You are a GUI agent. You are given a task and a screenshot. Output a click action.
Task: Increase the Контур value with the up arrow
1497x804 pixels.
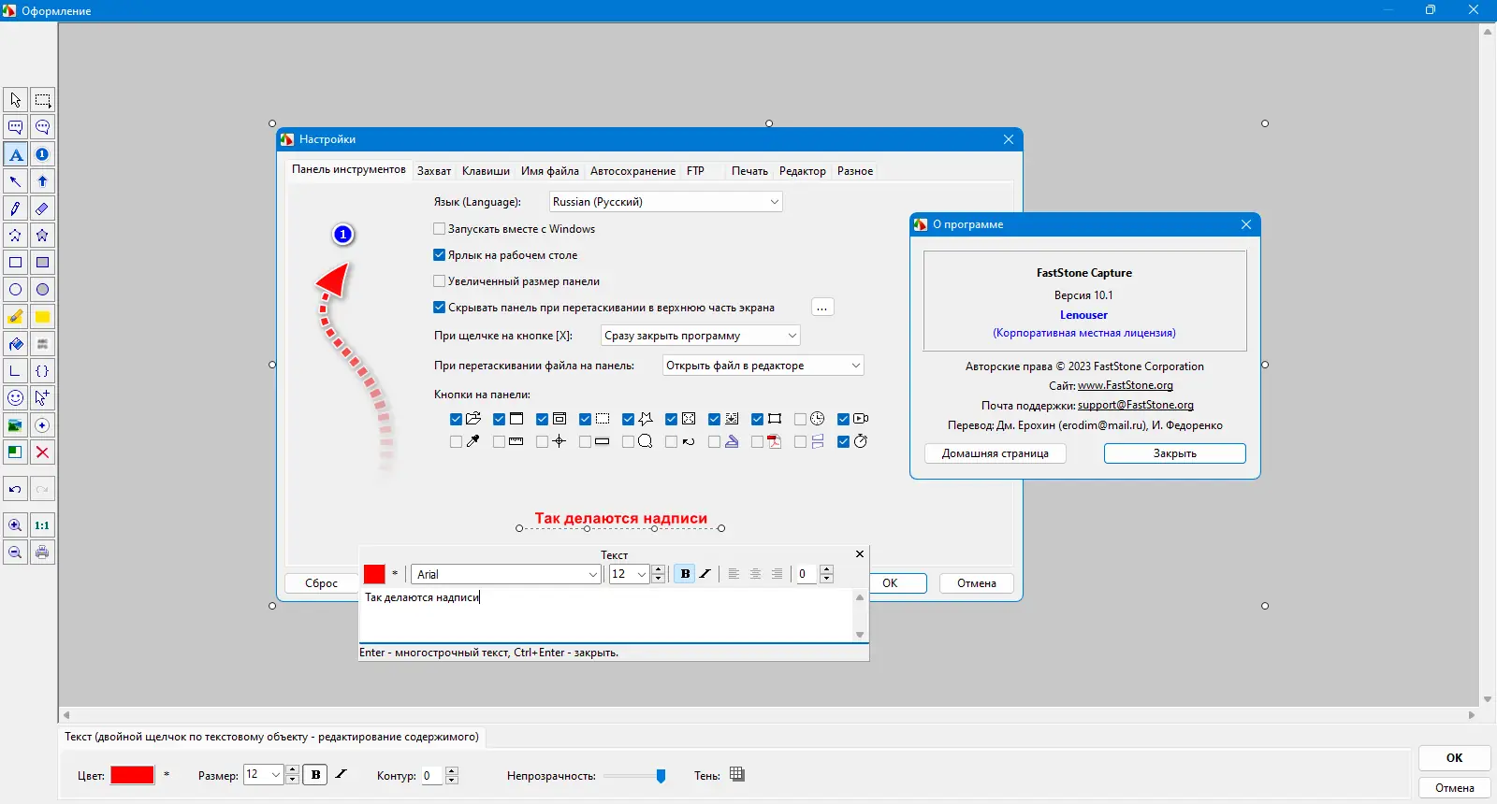click(x=453, y=770)
